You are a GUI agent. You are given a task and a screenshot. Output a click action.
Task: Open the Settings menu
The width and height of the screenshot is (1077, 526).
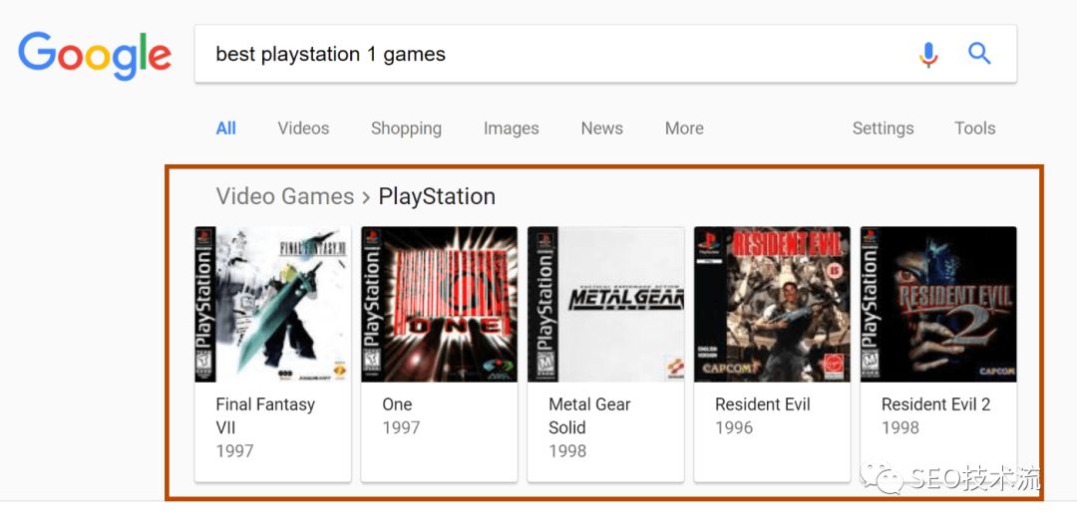tap(883, 129)
